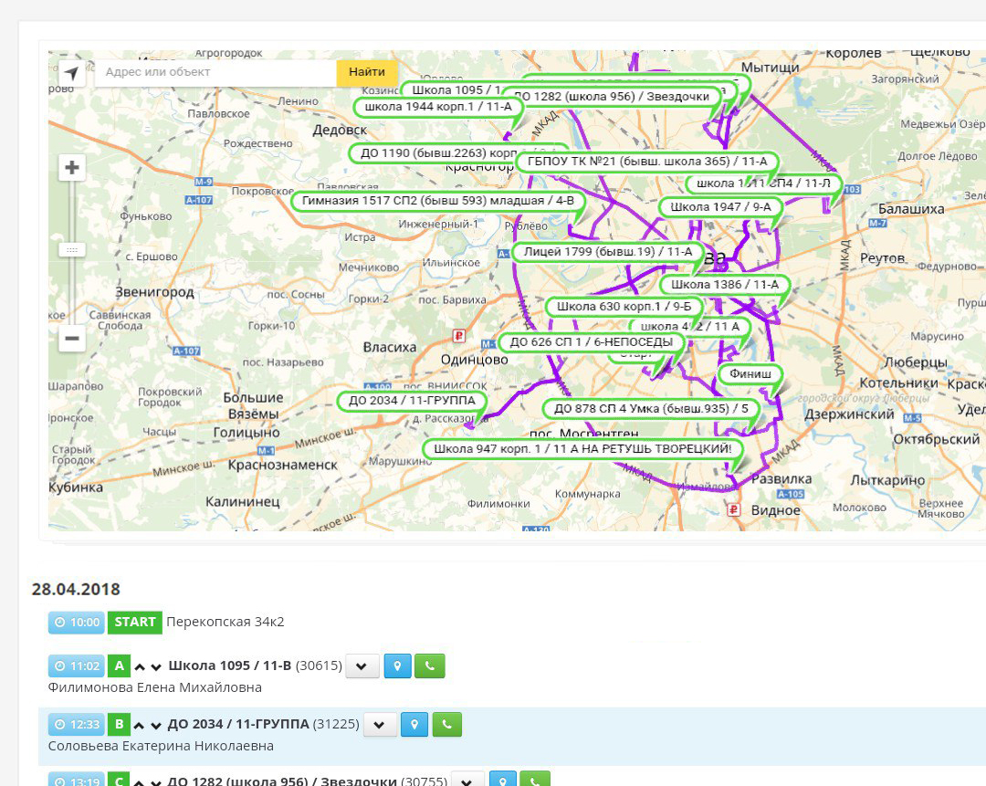
Task: Move stop "ДО 2034 / 11-ГРУППА" up
Action: (140, 725)
